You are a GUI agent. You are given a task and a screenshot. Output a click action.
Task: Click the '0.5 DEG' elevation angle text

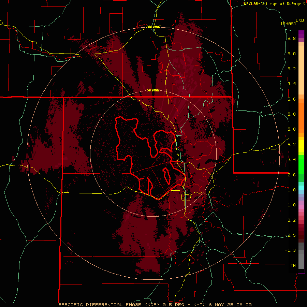[x=174, y=305]
